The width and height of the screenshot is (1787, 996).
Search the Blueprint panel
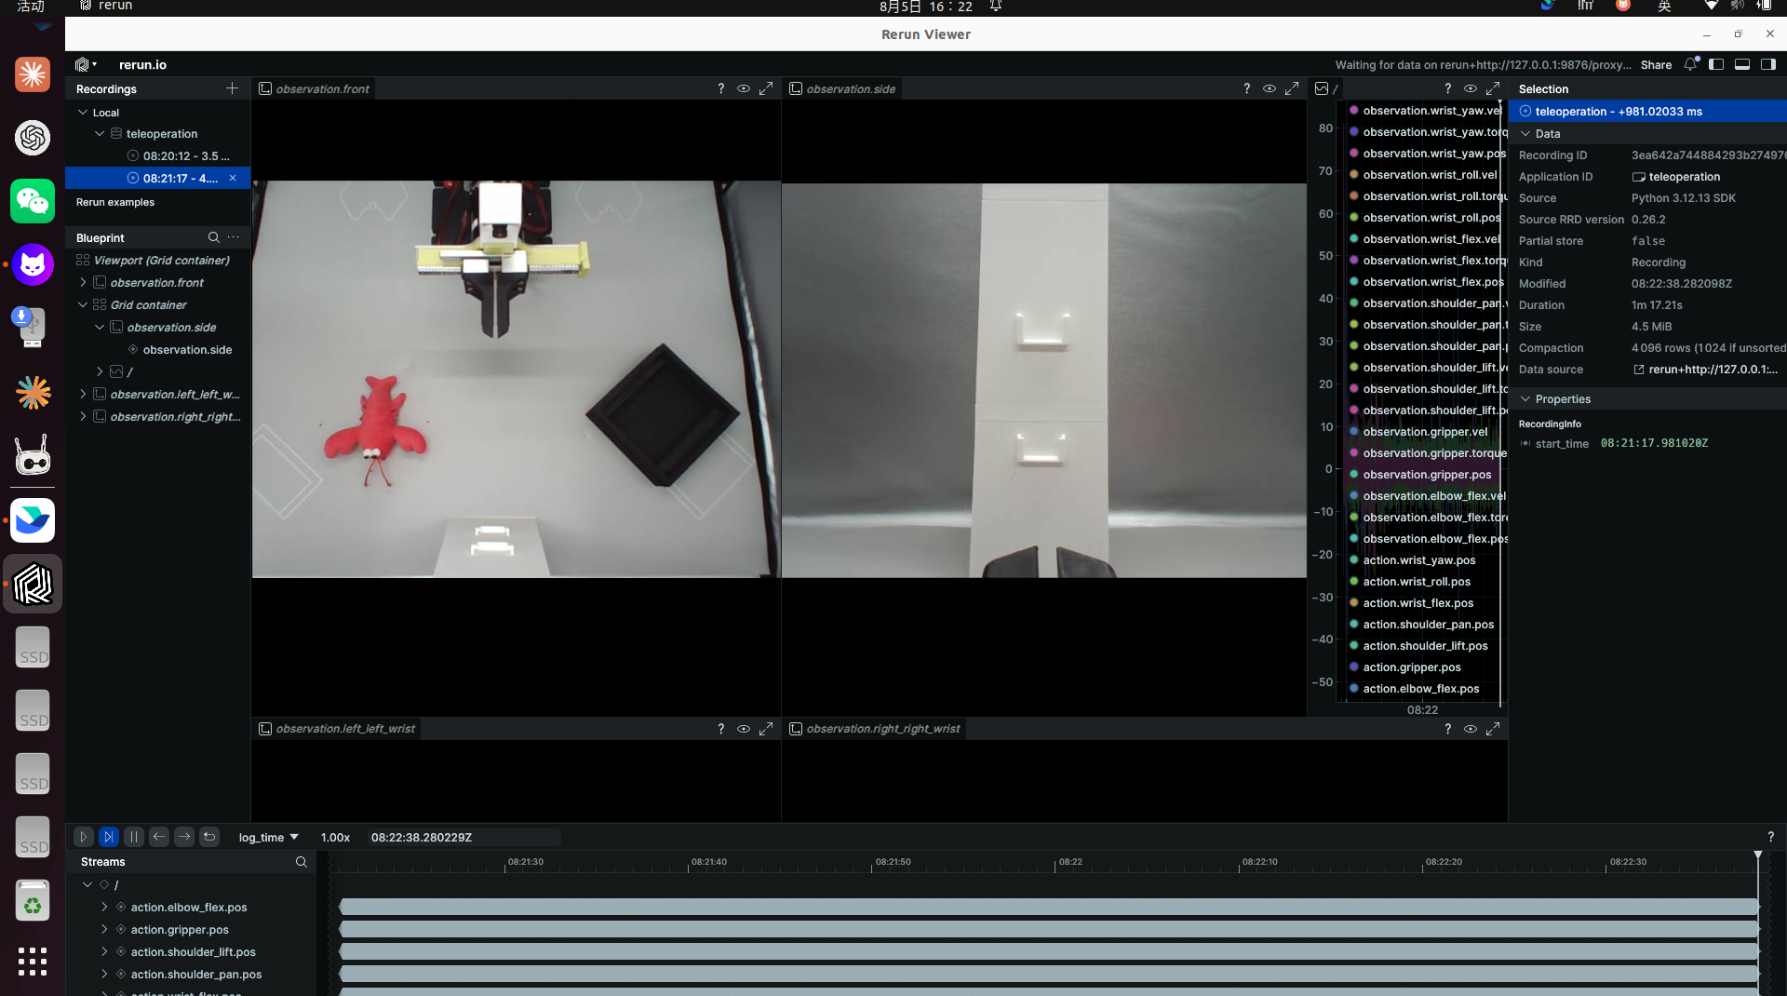tap(213, 237)
